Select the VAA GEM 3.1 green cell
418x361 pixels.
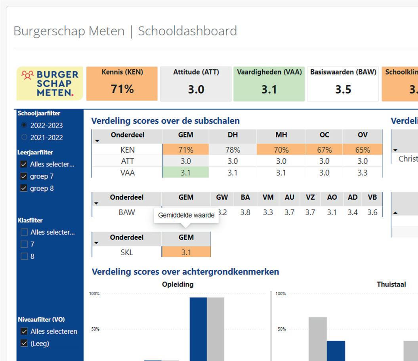(185, 172)
